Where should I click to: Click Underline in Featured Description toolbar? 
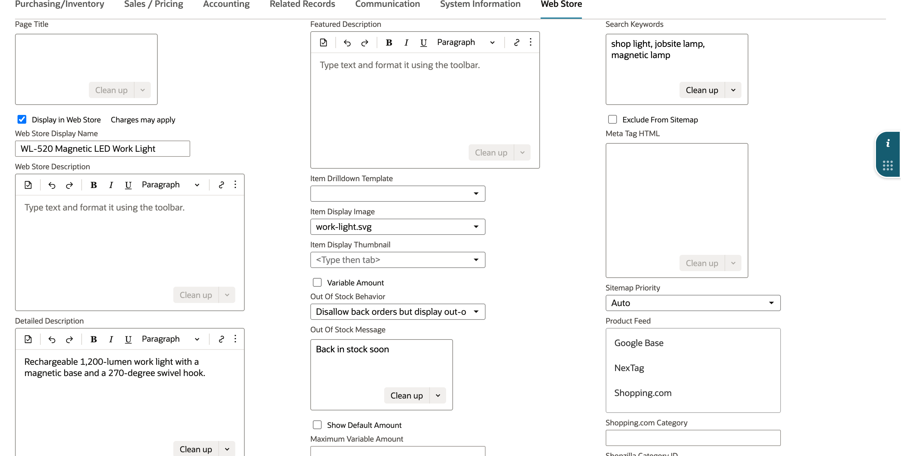423,42
